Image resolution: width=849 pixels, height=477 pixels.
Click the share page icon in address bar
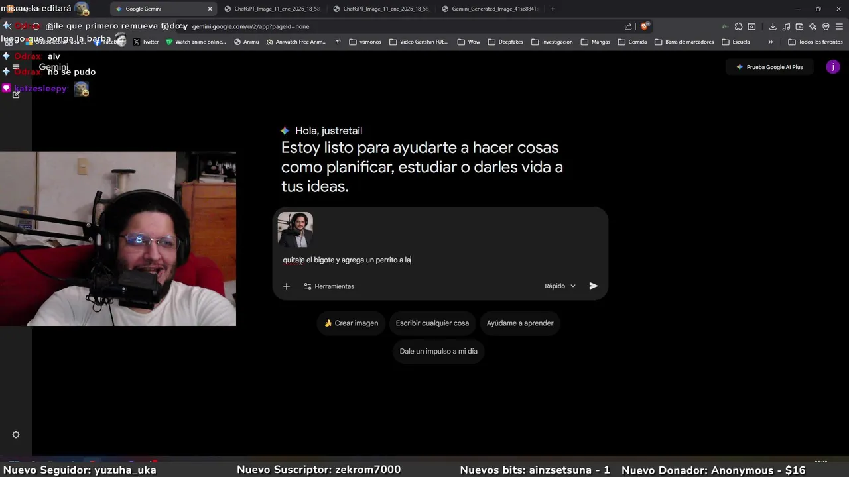pos(627,26)
